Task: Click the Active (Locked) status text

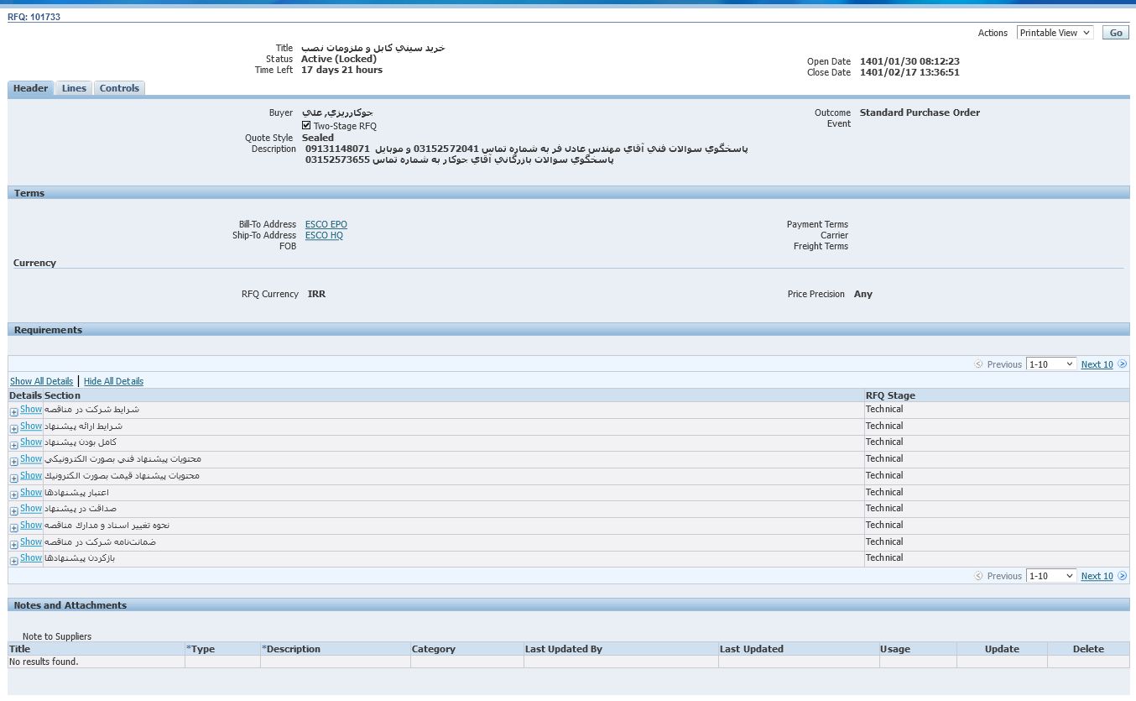Action: pyautogui.click(x=339, y=59)
